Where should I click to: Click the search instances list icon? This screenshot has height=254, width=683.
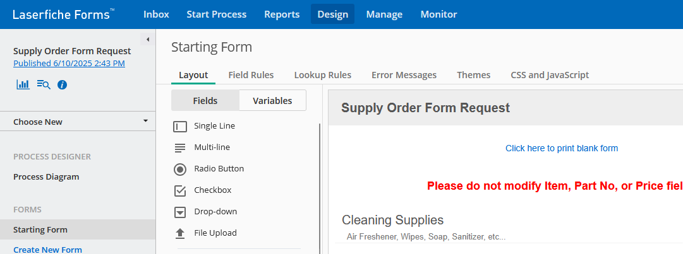coord(43,84)
